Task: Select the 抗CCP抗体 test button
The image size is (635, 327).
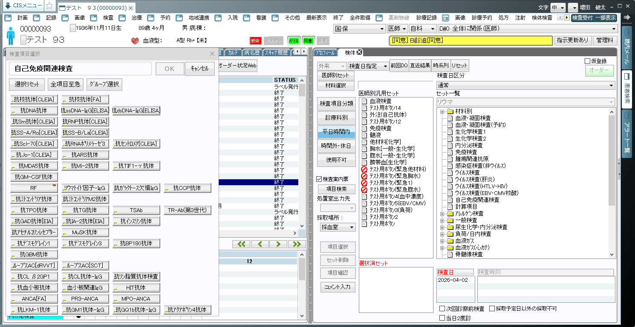Action: point(188,188)
